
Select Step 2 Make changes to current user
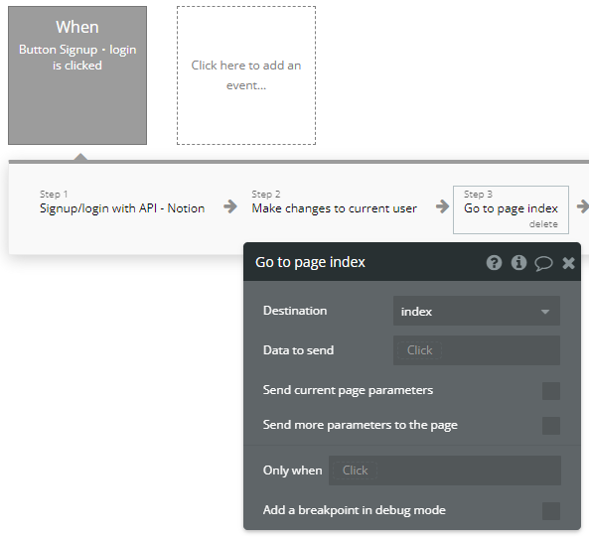[x=335, y=202]
